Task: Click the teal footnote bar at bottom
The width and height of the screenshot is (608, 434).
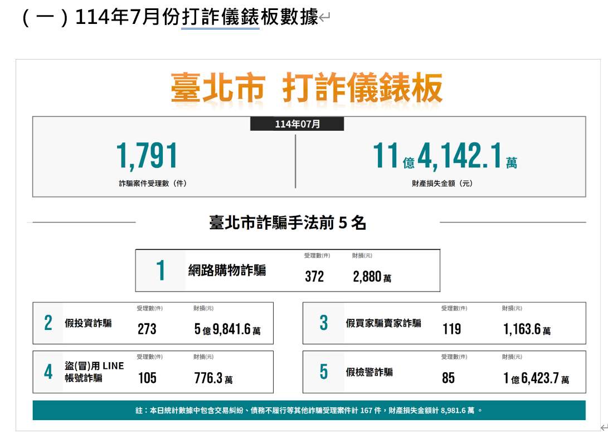Action: 309,411
